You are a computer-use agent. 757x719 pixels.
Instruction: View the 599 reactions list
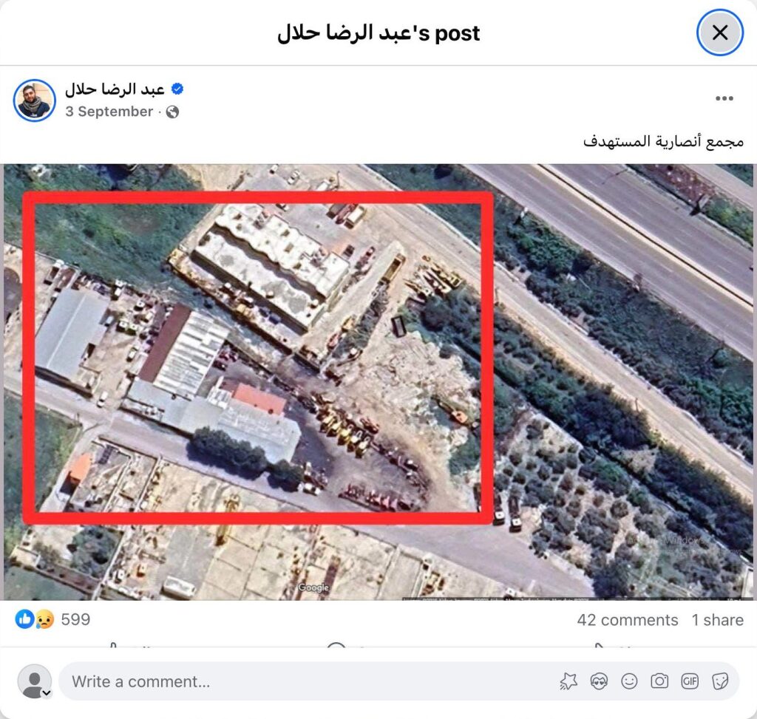75,619
